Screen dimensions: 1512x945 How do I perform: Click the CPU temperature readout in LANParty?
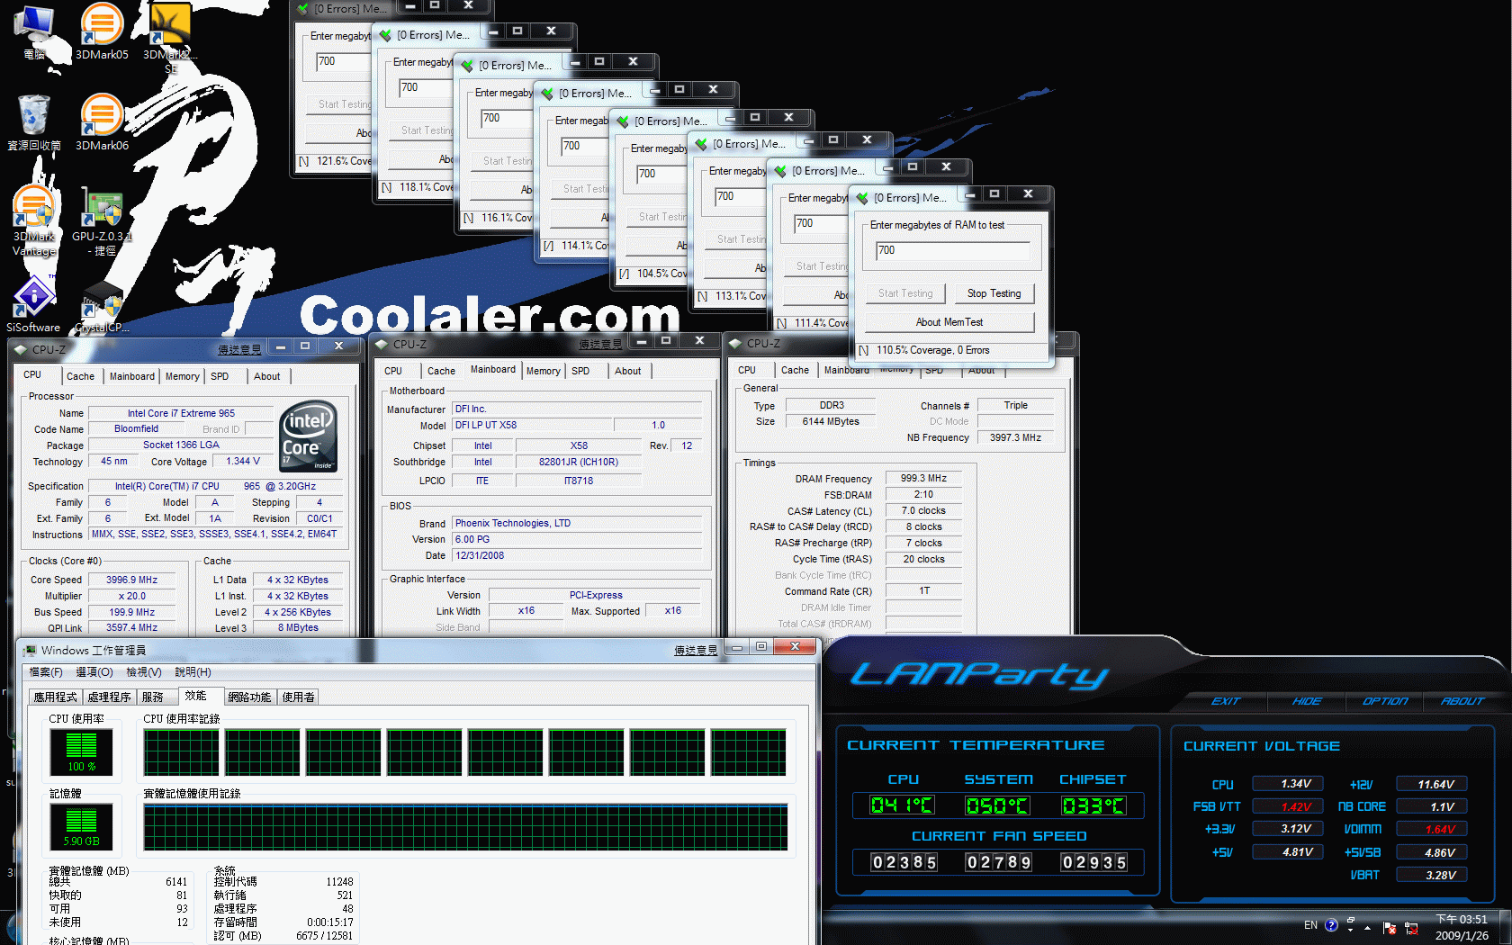tap(902, 805)
